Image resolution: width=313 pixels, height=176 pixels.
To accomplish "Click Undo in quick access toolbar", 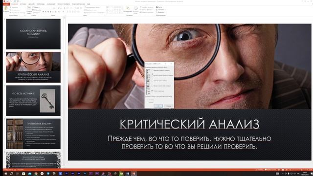I will tap(11, 1).
